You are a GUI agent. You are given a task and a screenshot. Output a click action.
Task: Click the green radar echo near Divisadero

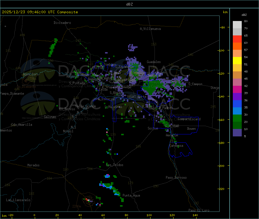pyautogui.click(x=53, y=47)
